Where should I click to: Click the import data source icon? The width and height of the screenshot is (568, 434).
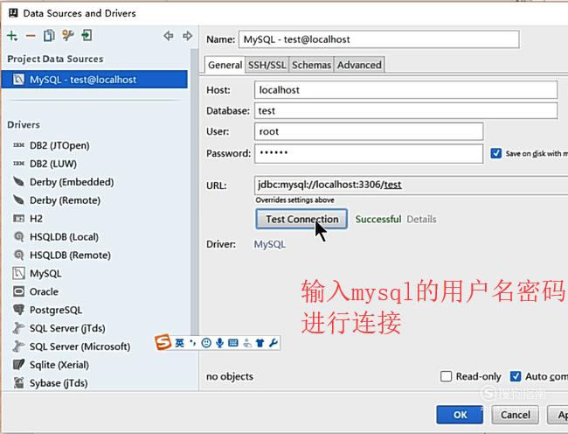tap(87, 36)
